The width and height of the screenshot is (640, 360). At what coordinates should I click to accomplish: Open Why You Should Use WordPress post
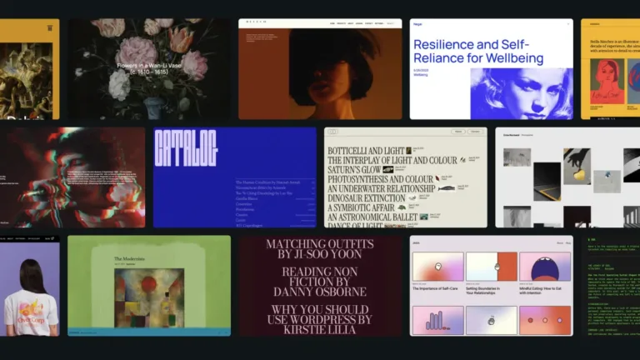coord(320,319)
